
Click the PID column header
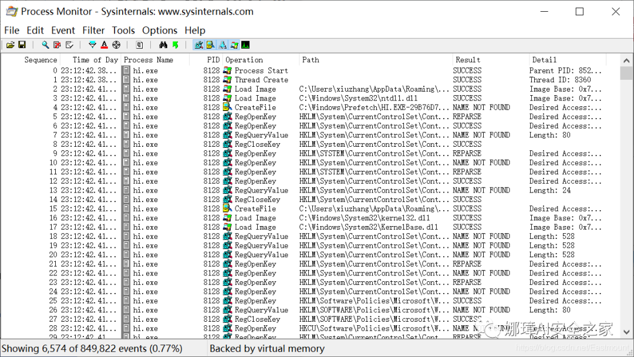tap(206, 60)
